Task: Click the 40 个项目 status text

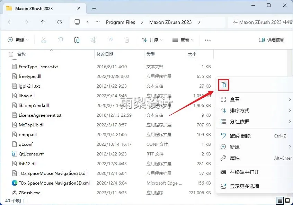Action: click(x=15, y=201)
